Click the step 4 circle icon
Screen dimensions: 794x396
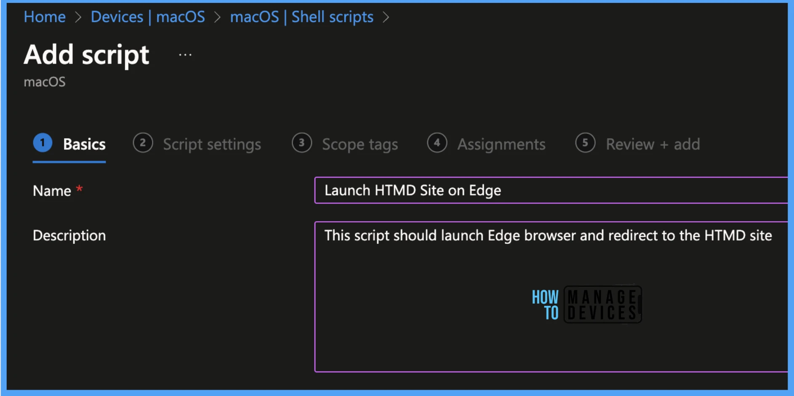437,143
